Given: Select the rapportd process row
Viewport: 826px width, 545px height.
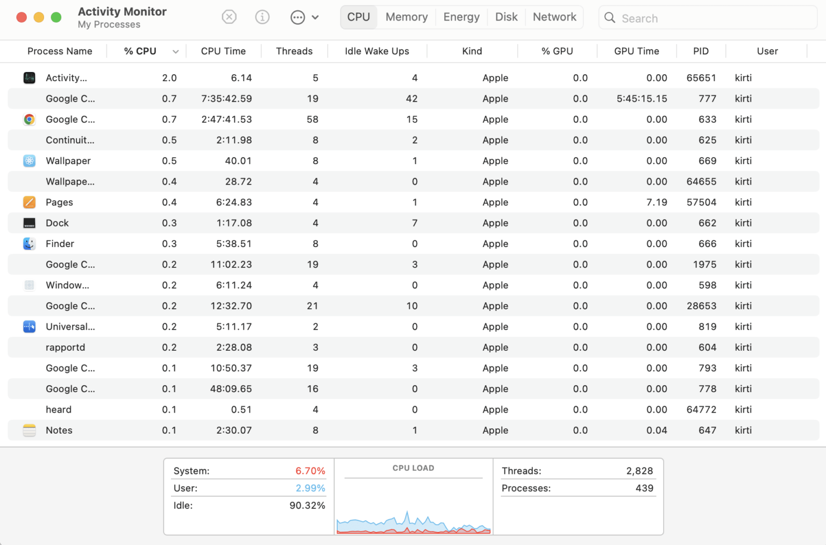Looking at the screenshot, I should coord(413,348).
